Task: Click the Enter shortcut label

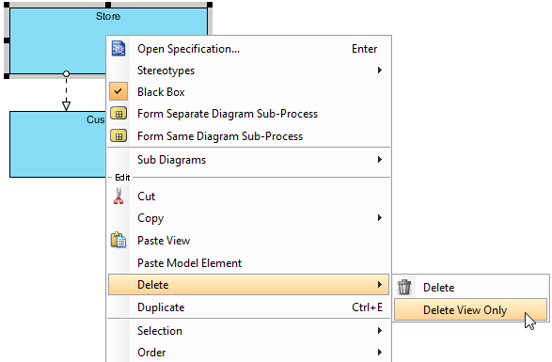Action: [364, 49]
